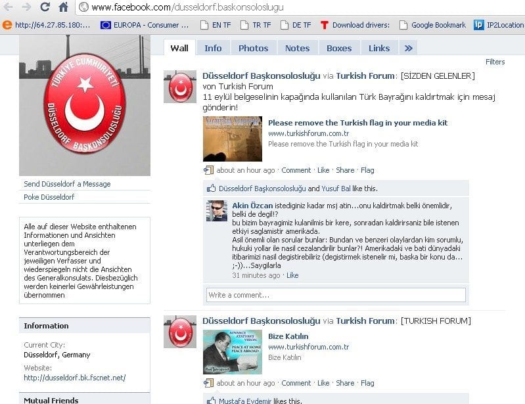The width and height of the screenshot is (525, 404).
Task: Share the flag article post
Action: (345, 170)
